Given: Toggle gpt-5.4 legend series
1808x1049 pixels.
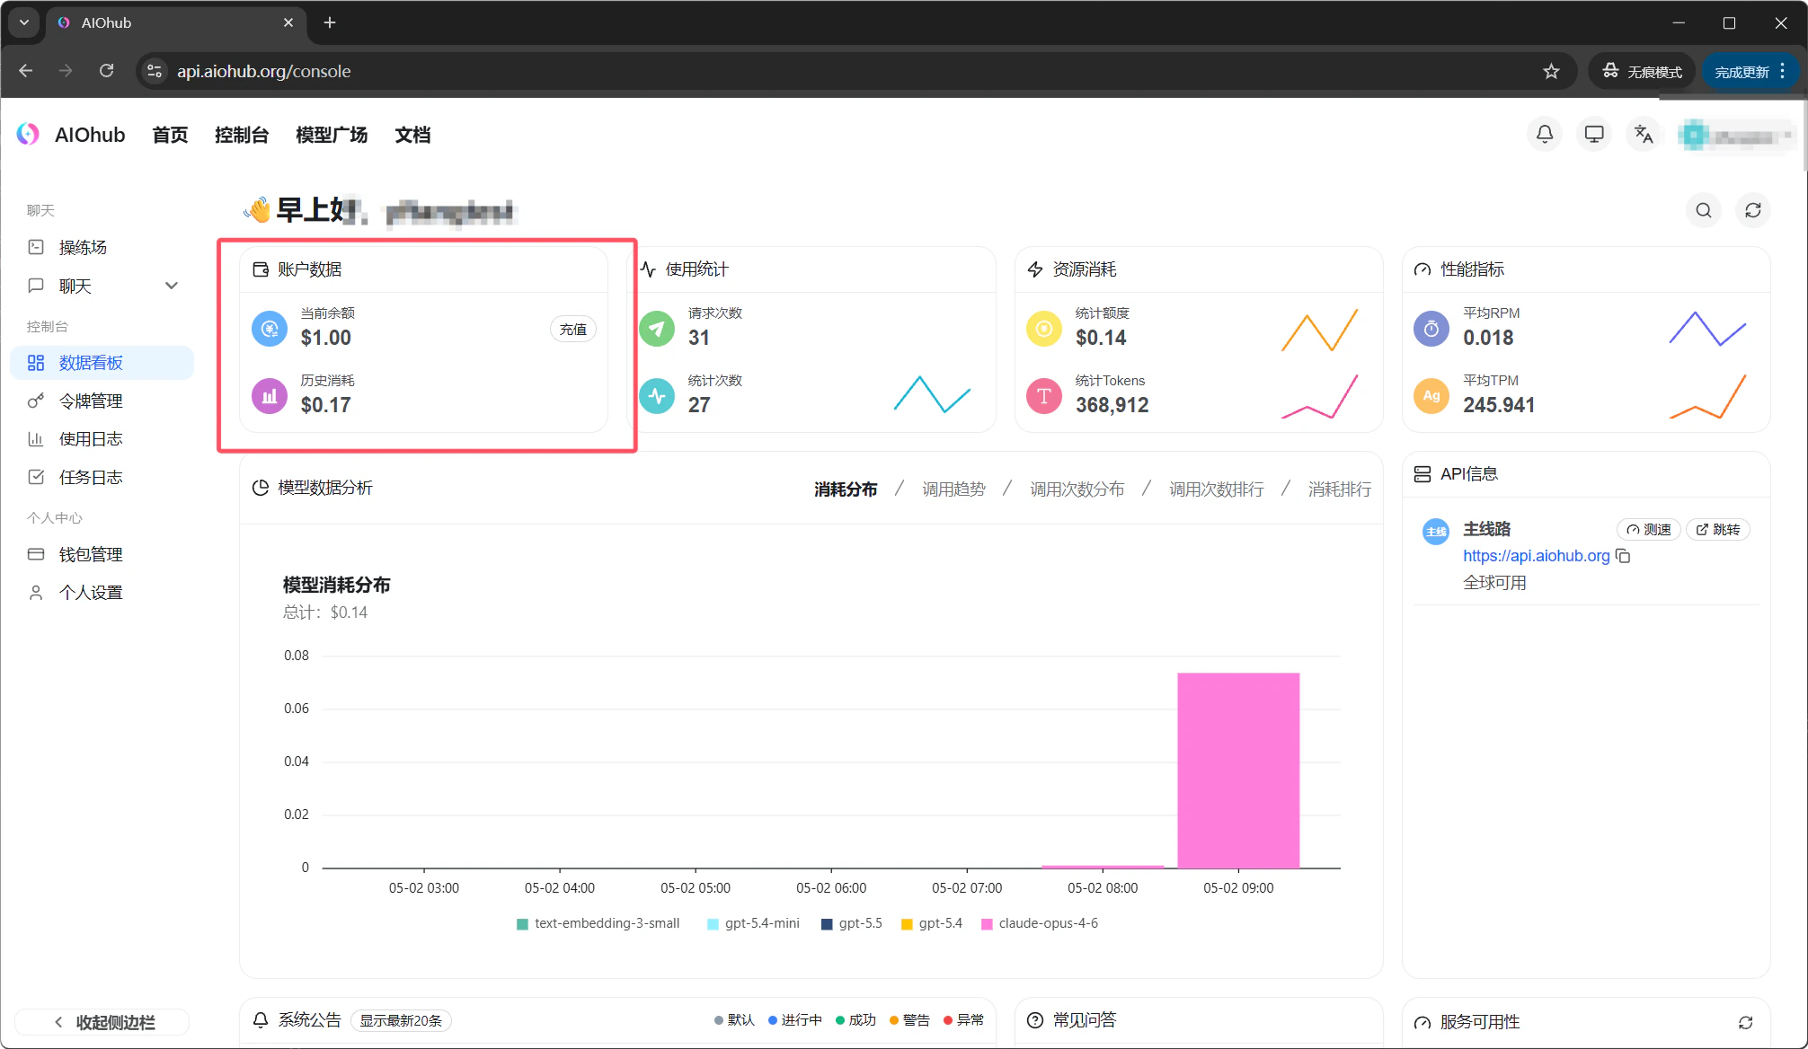Looking at the screenshot, I should [x=932, y=923].
